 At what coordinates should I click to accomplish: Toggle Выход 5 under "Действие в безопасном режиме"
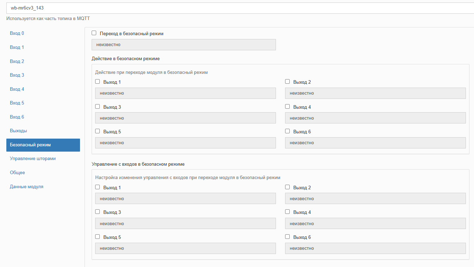tap(98, 131)
